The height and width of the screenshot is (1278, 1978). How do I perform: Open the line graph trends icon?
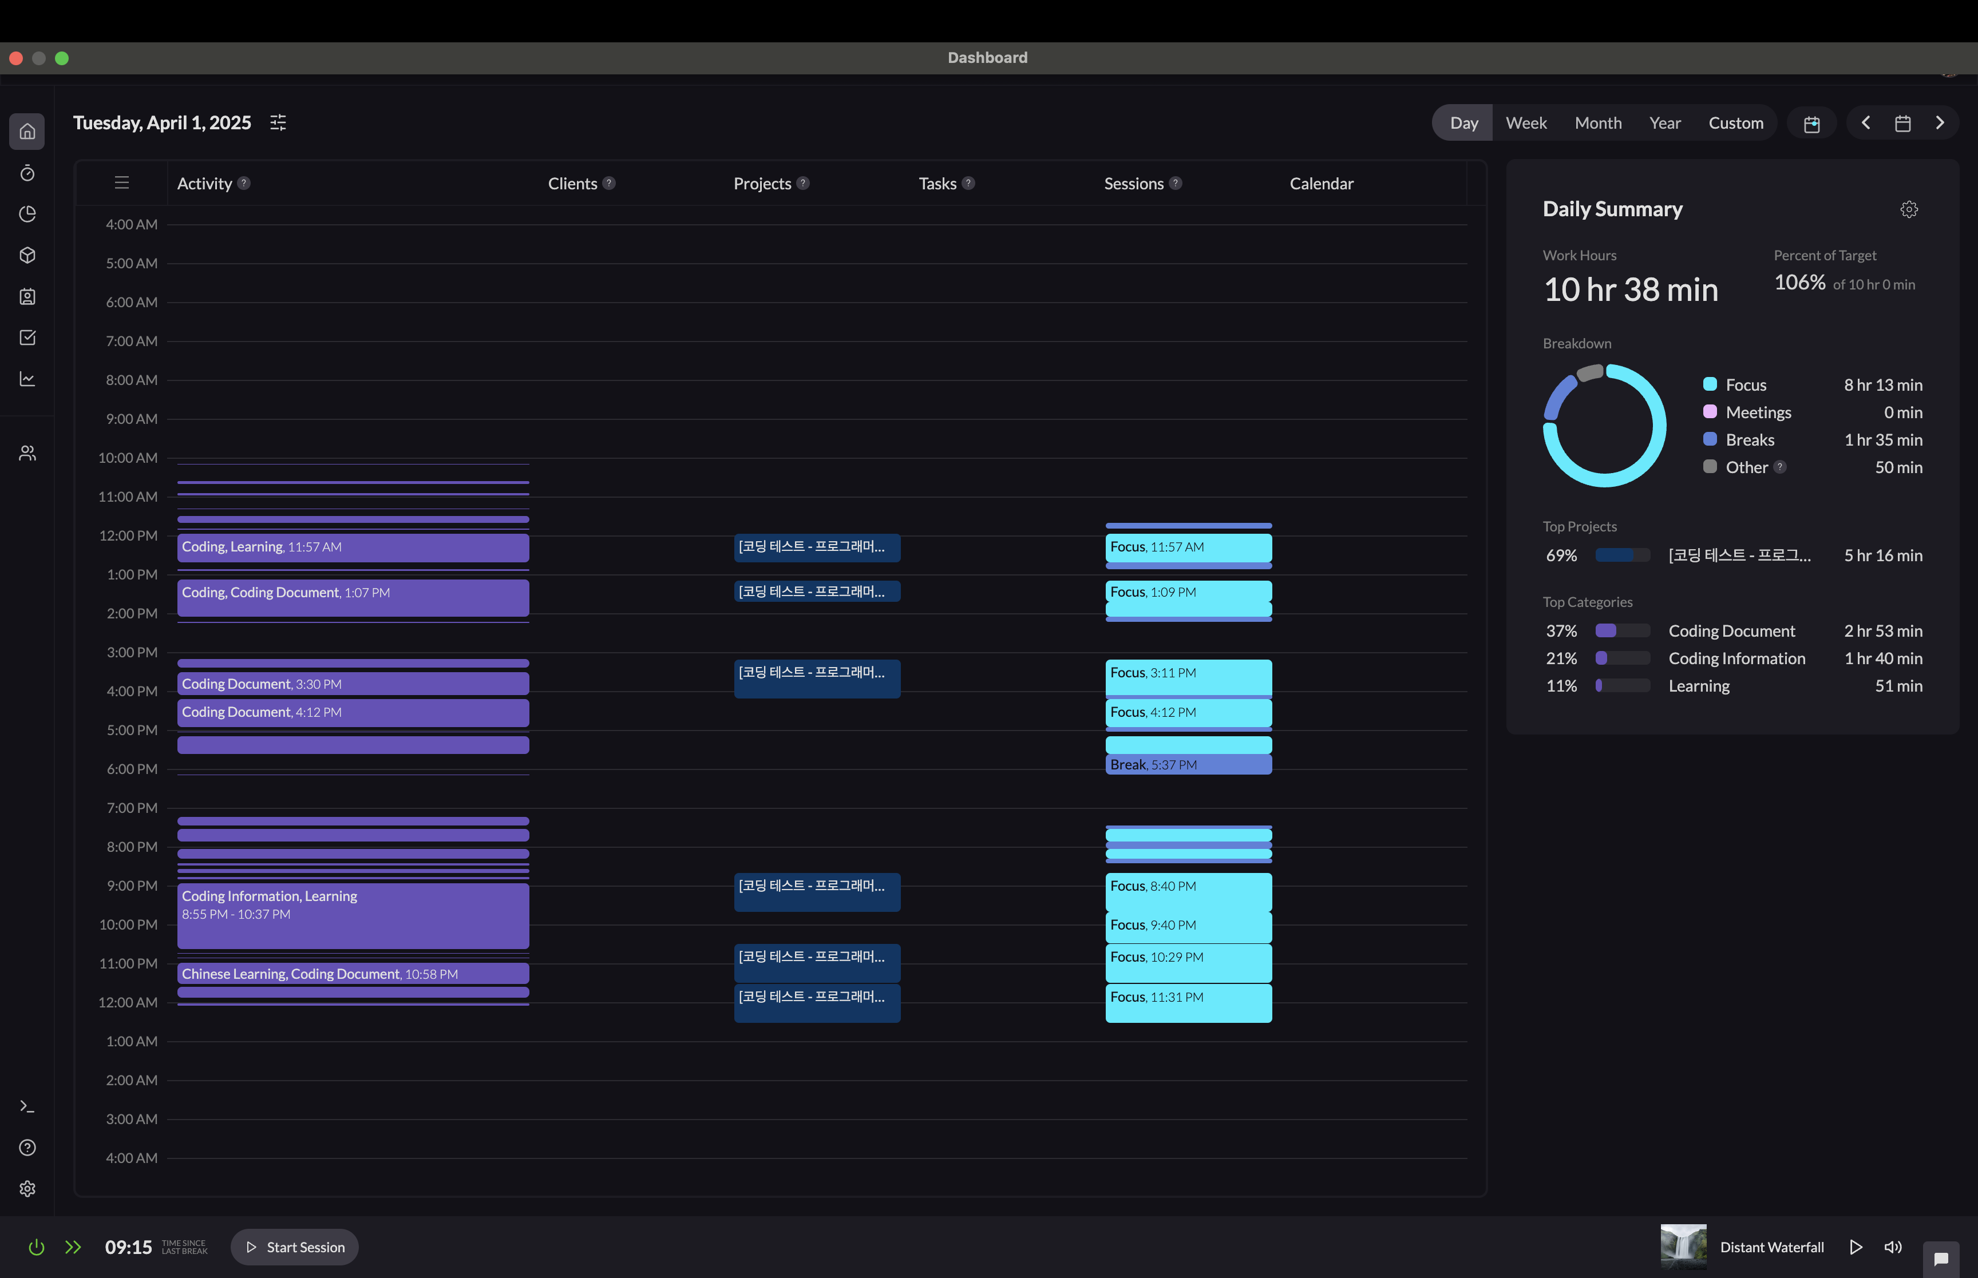coord(27,379)
